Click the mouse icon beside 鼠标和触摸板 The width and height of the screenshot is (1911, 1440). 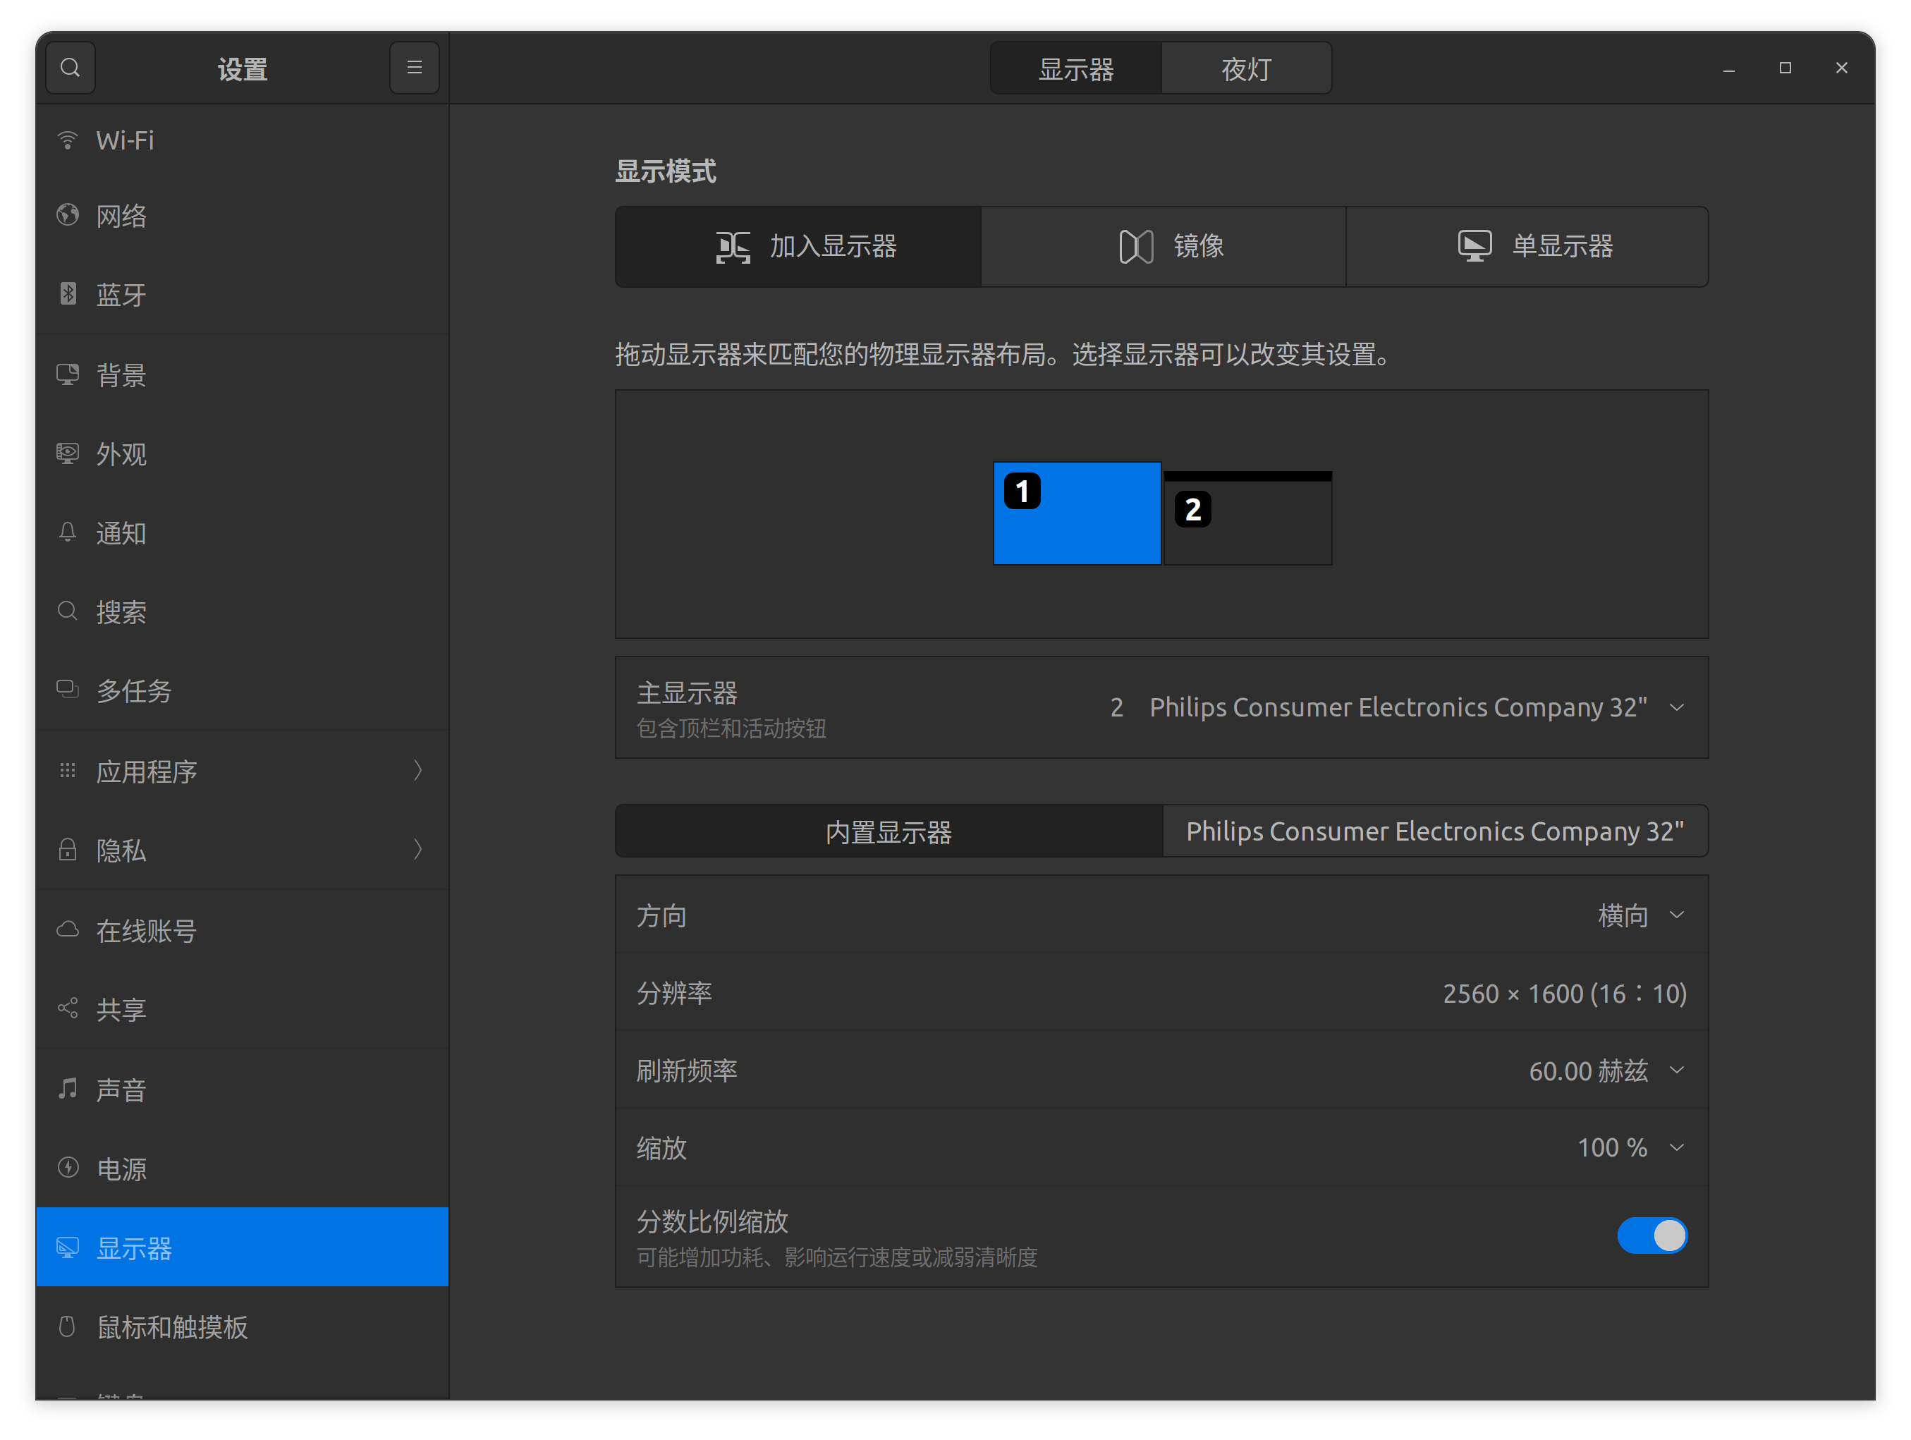click(x=68, y=1326)
